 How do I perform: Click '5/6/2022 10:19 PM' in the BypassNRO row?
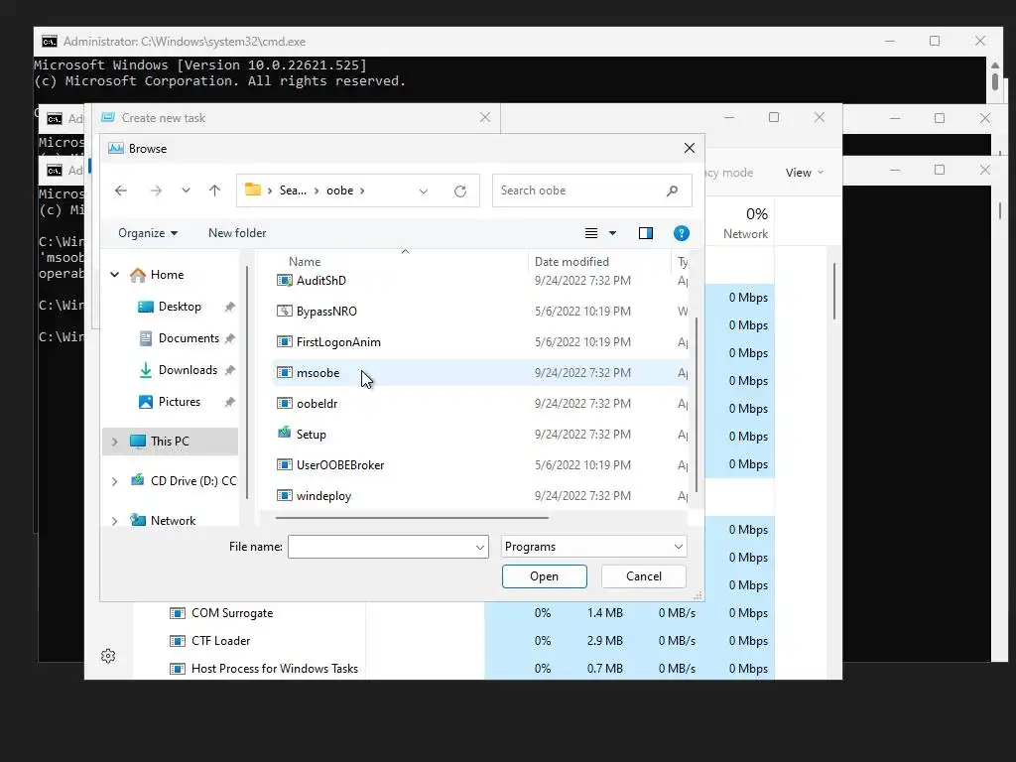click(582, 311)
